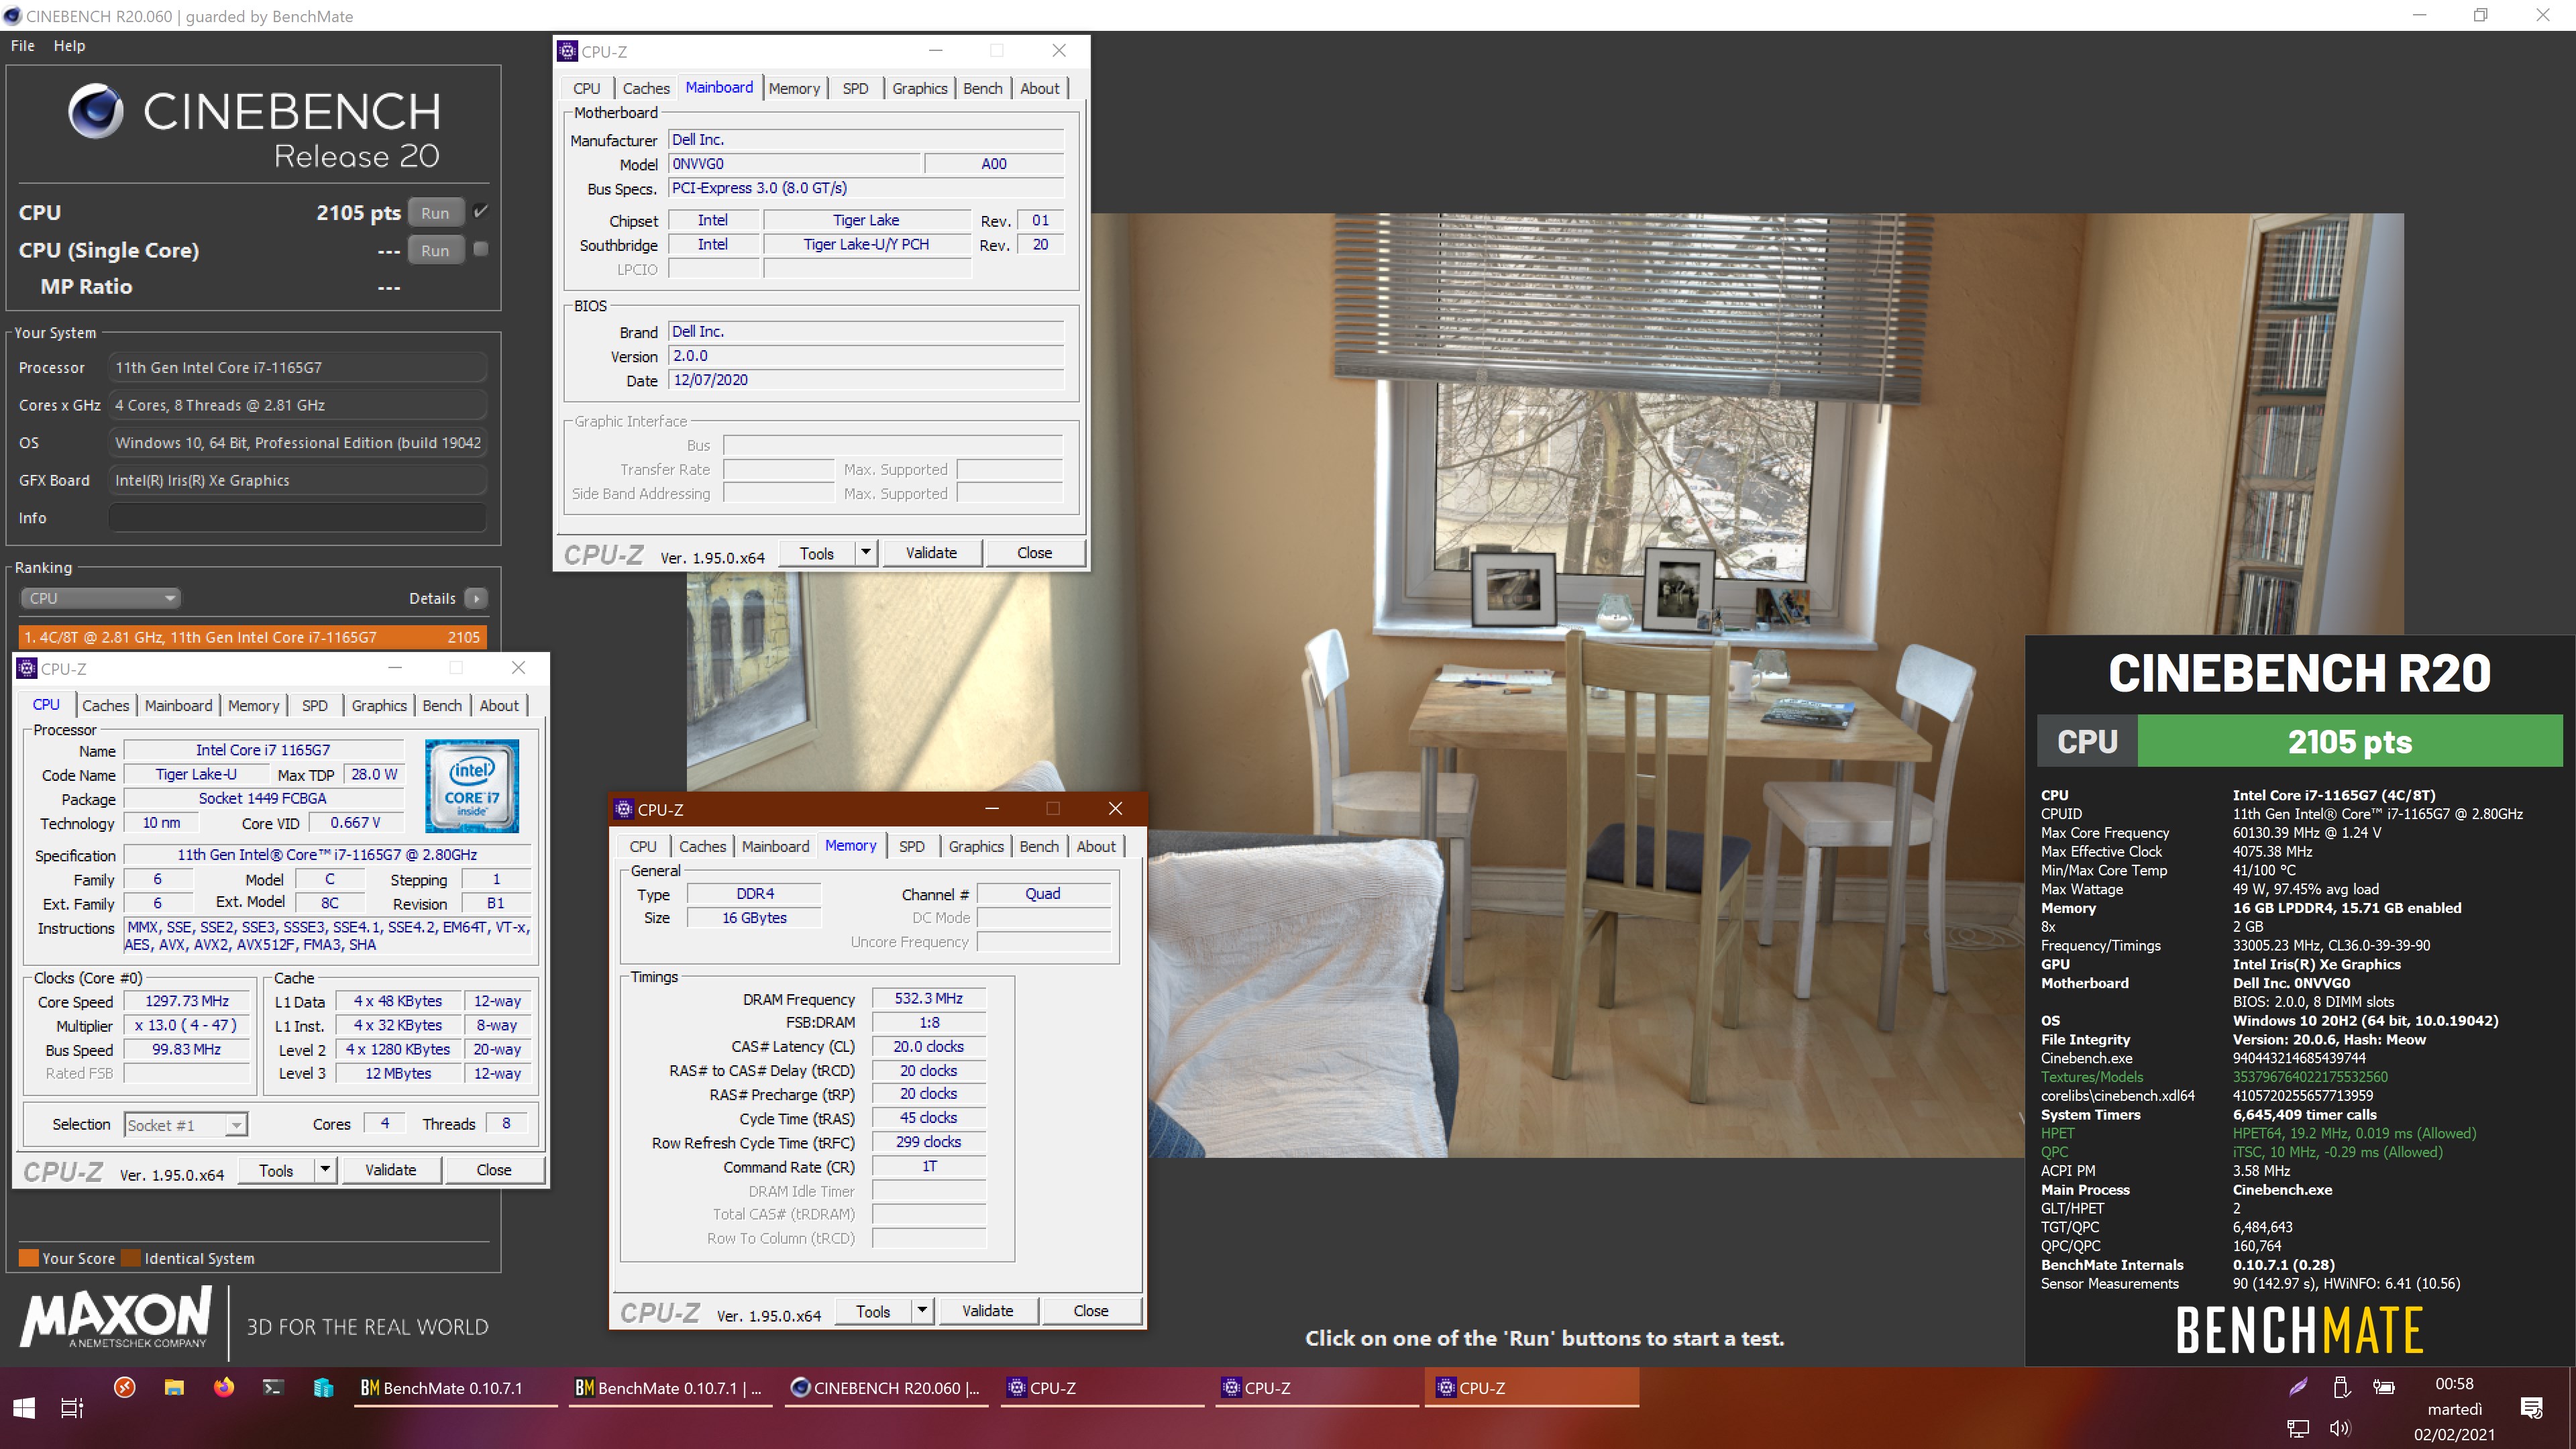The height and width of the screenshot is (1449, 2576).
Task: Click the volume speaker tray icon
Action: pos(2340,1428)
